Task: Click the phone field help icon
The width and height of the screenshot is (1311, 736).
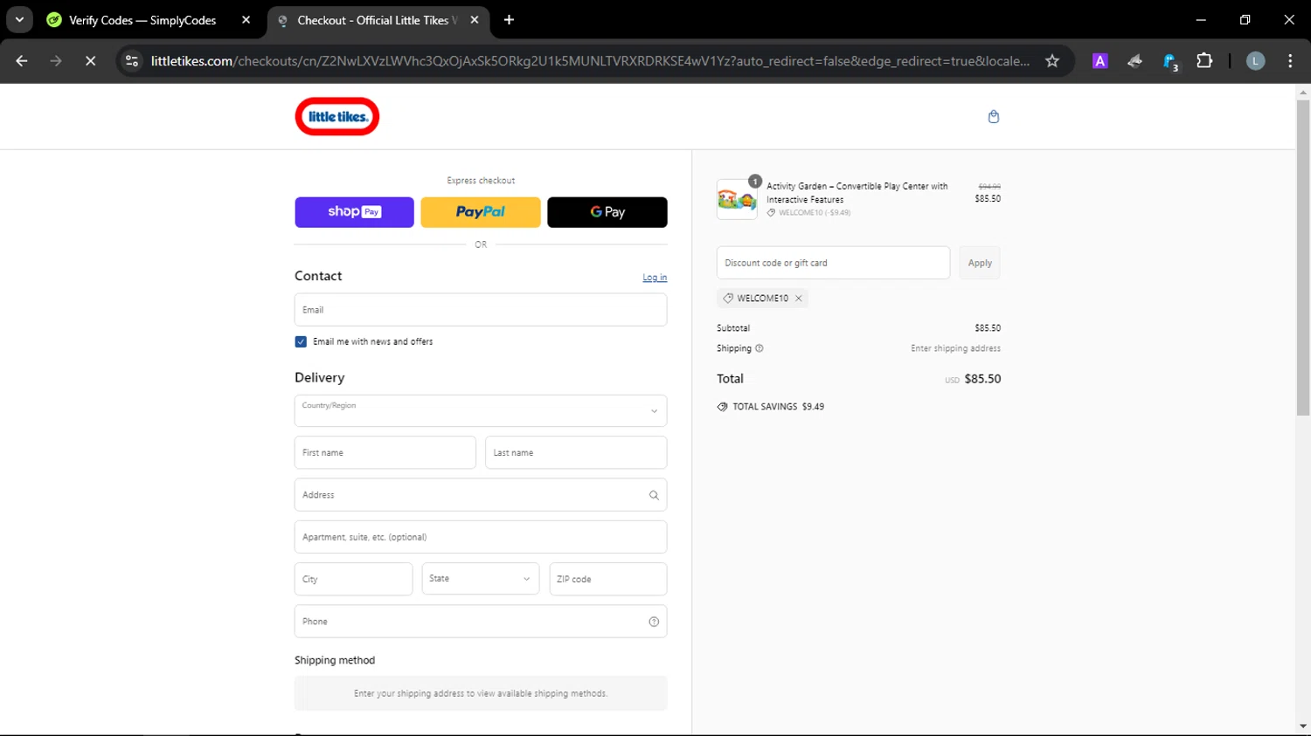Action: 654,622
